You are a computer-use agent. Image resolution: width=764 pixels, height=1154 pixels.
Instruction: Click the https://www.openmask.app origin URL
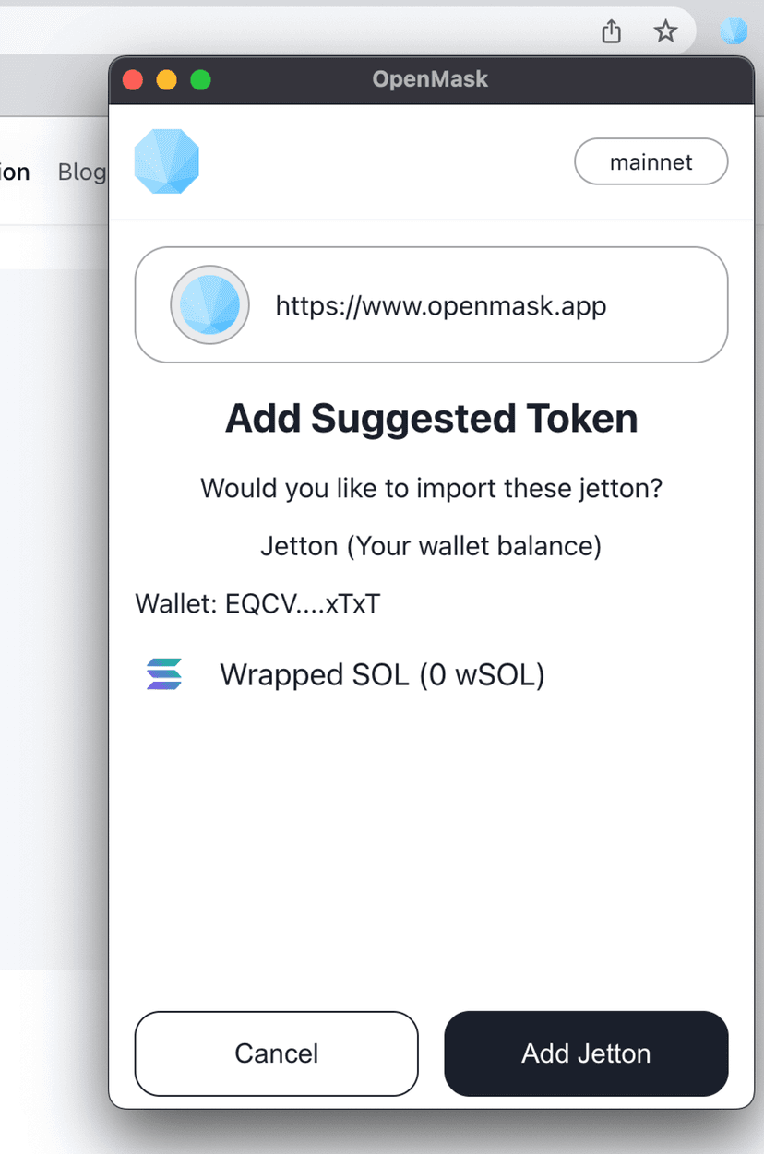(441, 304)
